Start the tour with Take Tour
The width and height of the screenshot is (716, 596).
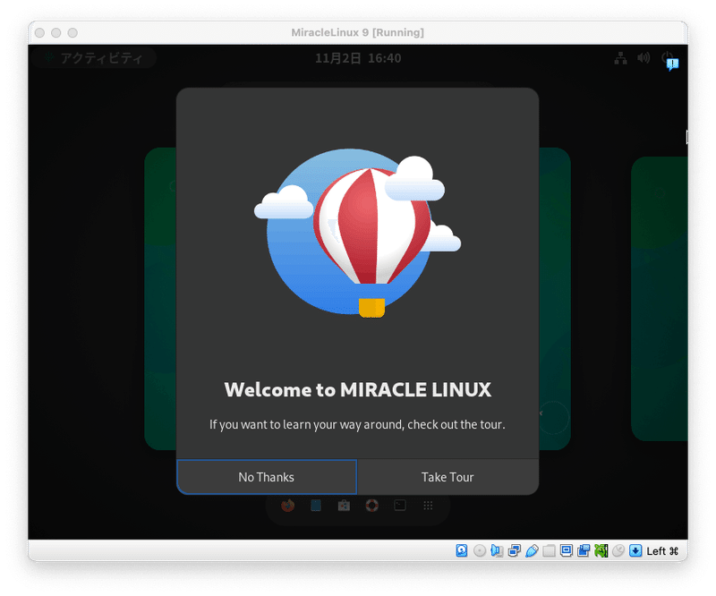[x=447, y=477]
